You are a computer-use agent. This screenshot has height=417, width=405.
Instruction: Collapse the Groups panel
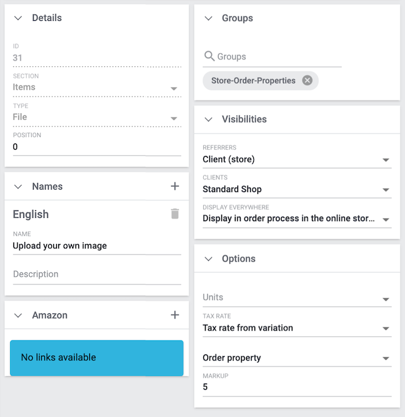click(x=208, y=18)
